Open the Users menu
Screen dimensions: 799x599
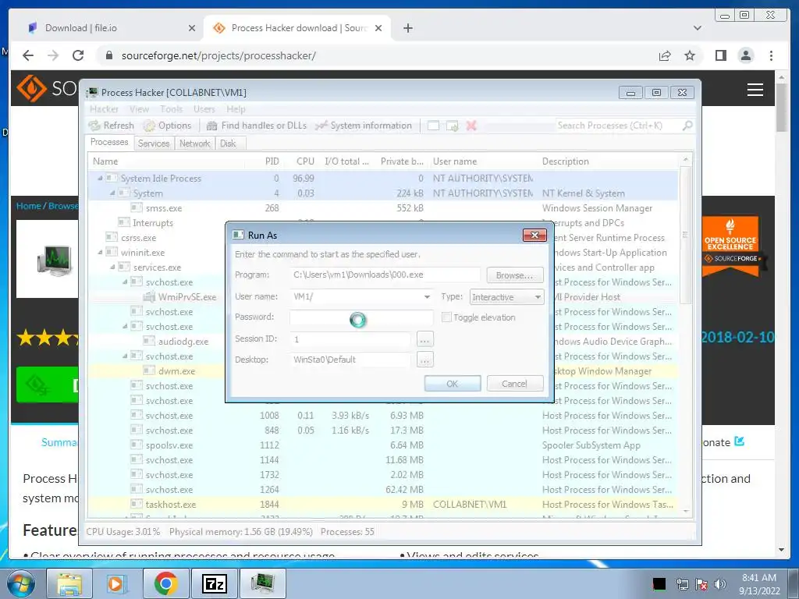[204, 109]
